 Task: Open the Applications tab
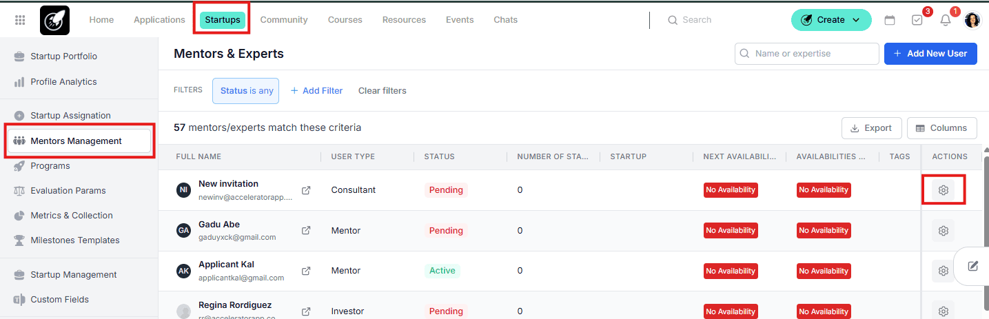click(159, 20)
